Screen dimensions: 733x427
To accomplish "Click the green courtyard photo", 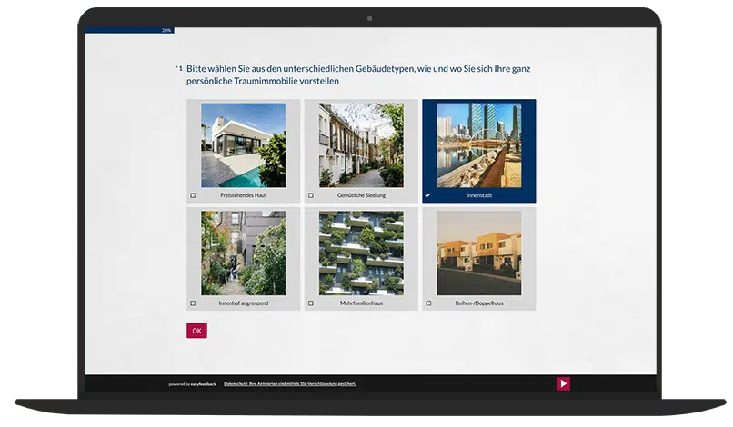I will [243, 253].
